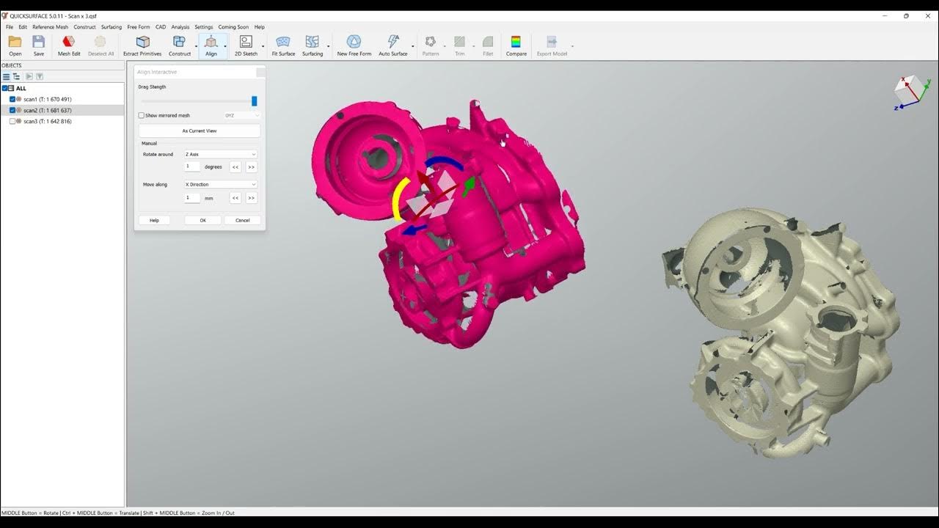This screenshot has width=939, height=528.
Task: Click the Save disk icon
Action: click(39, 42)
